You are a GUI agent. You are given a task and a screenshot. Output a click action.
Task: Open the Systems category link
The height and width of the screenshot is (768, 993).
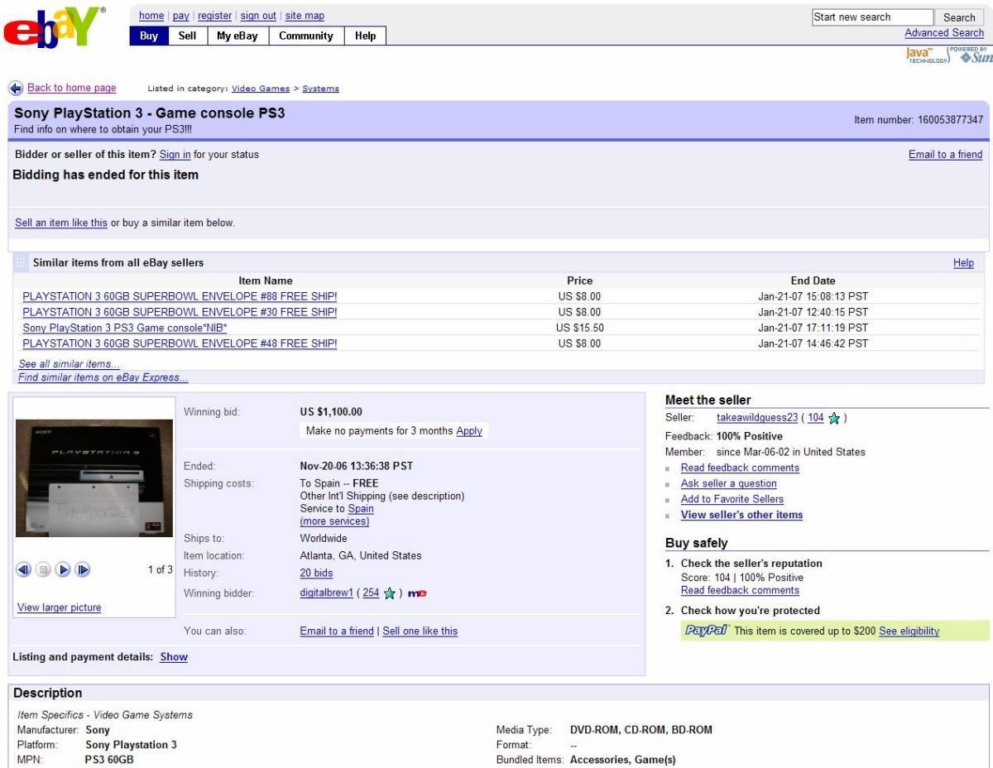[x=320, y=89]
